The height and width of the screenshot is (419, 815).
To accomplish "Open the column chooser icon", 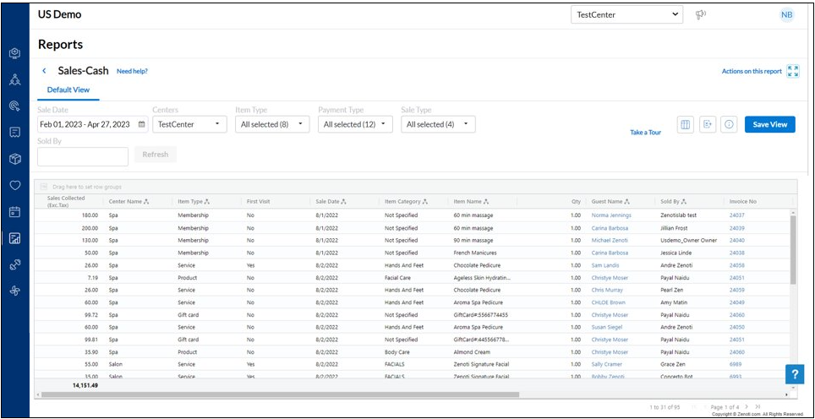I will tap(685, 125).
